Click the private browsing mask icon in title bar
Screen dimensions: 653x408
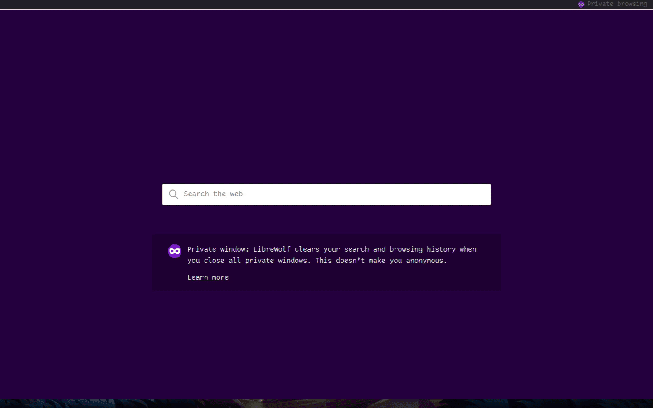tap(581, 4)
